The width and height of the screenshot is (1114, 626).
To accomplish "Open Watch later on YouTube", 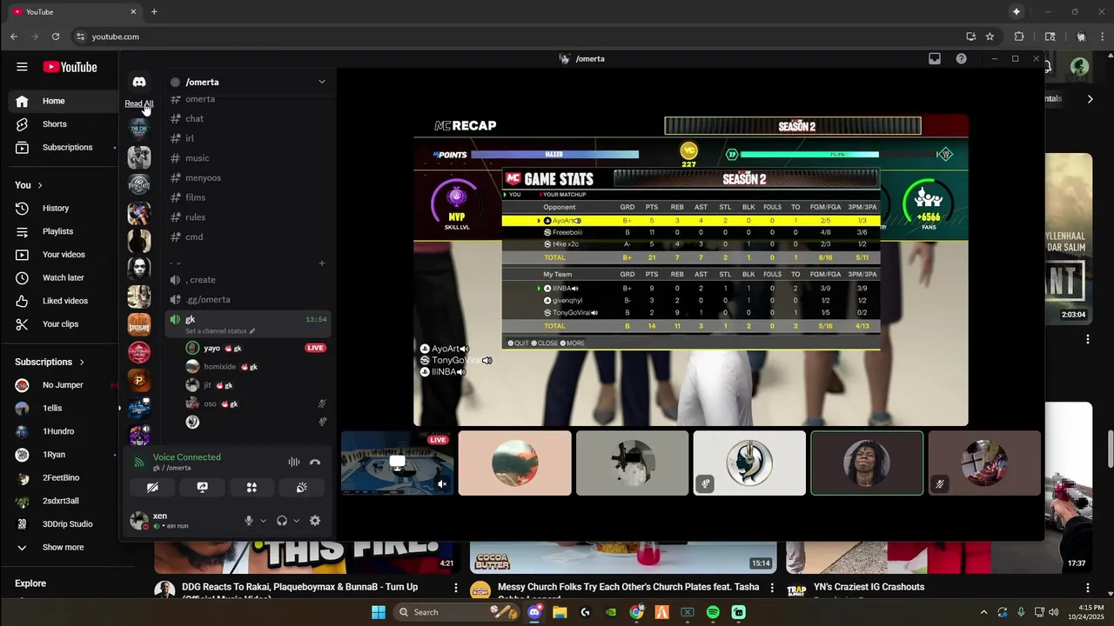I will click(63, 277).
